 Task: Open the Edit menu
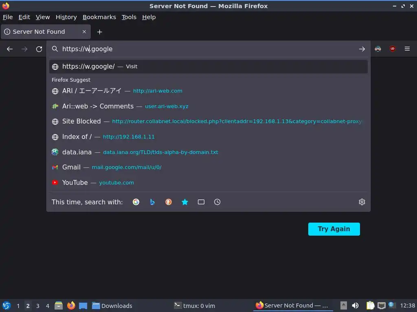[24, 17]
